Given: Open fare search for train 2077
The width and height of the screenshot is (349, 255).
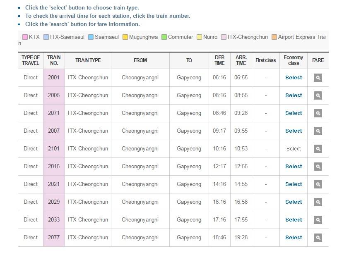Looking at the screenshot, I should point(318,238).
